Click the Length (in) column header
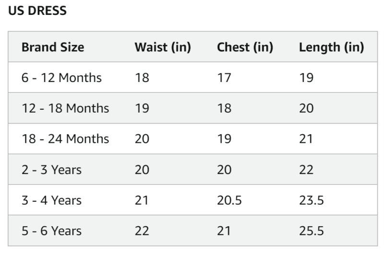384x254 pixels. (x=331, y=47)
